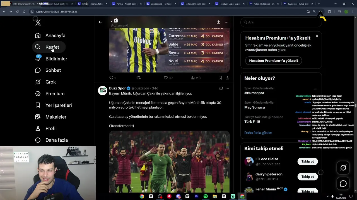Click the back arrow in the list header
This screenshot has height=200, width=357.
pos(100,22)
